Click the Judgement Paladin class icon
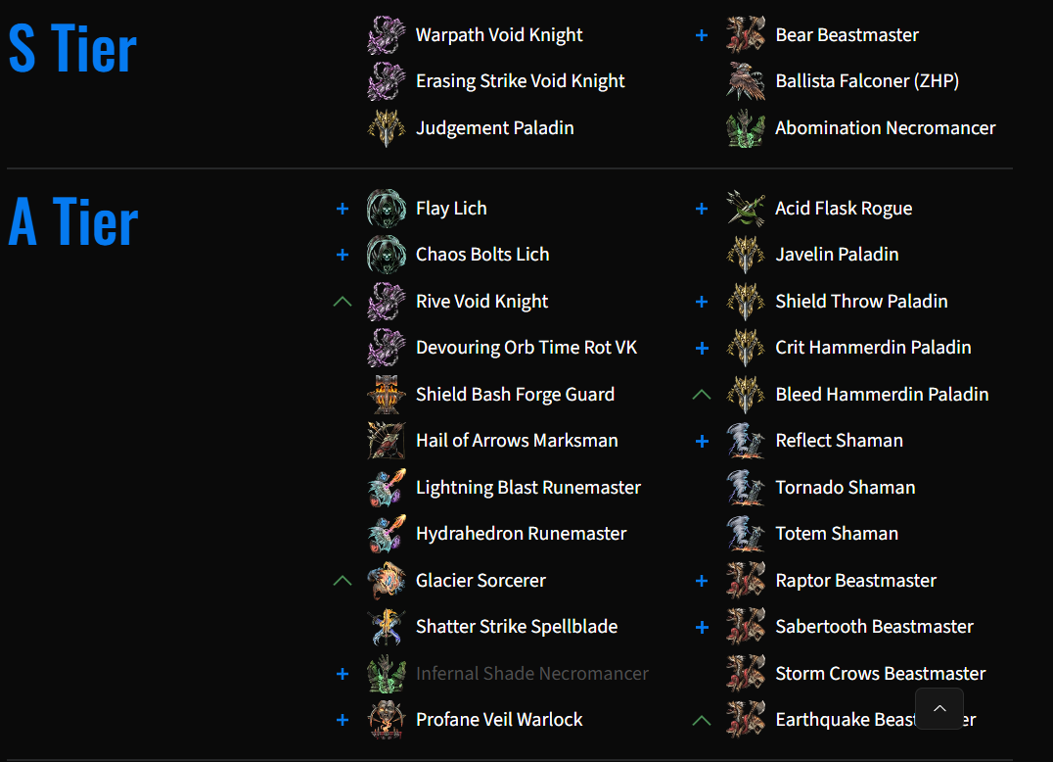The height and width of the screenshot is (762, 1053). point(387,127)
